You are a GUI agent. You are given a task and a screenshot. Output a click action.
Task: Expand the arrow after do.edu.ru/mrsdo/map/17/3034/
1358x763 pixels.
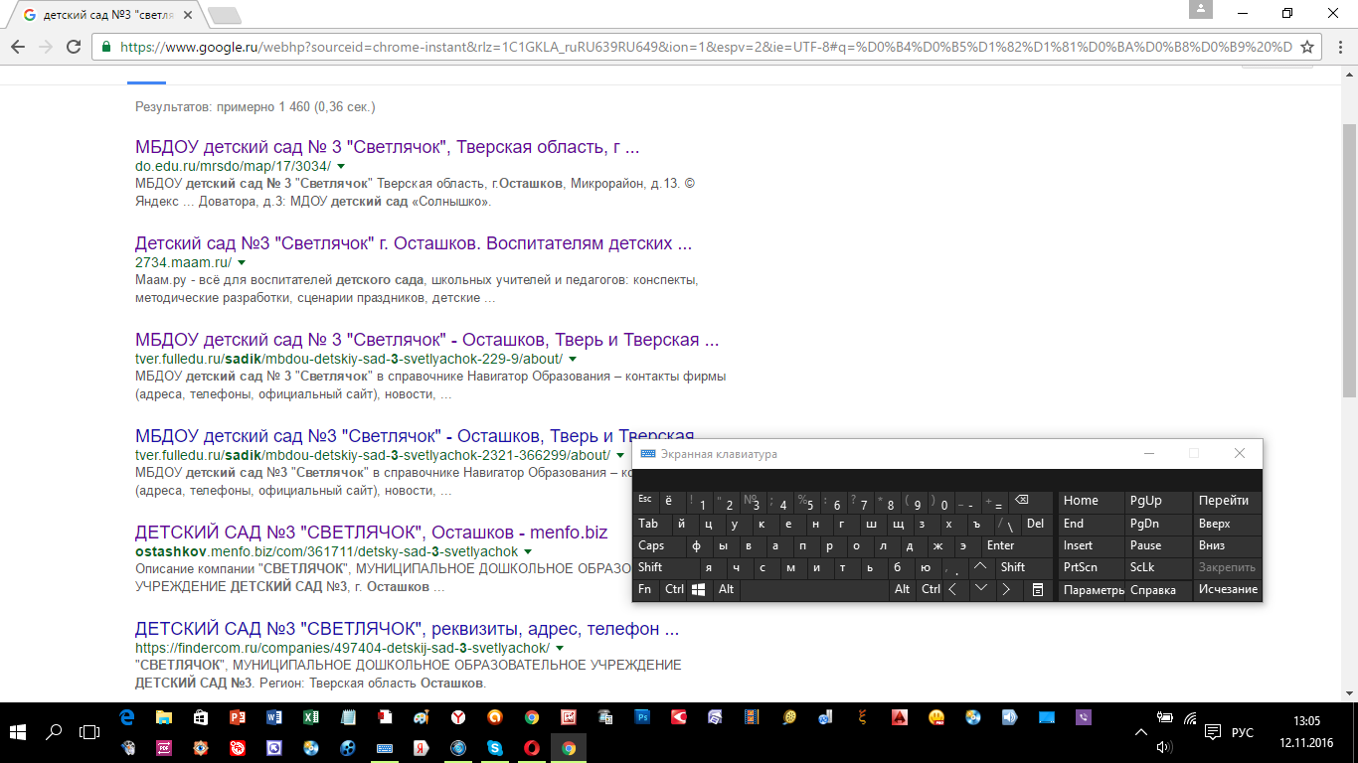[x=341, y=166]
